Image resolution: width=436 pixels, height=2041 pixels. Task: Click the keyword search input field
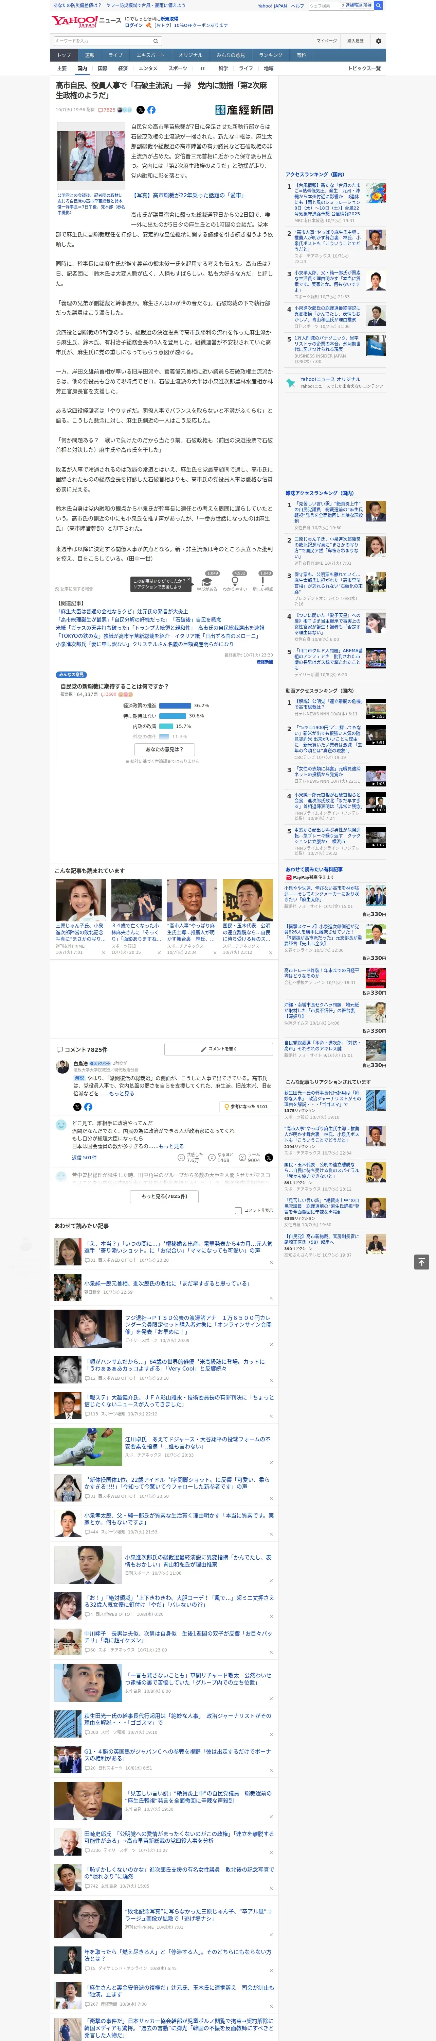(102, 40)
